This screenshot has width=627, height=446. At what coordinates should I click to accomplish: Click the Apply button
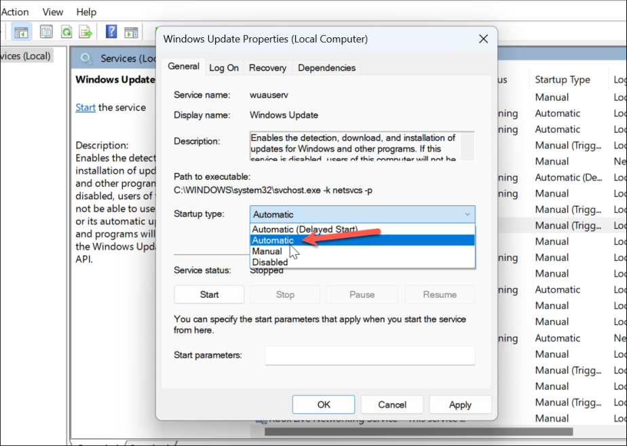460,405
